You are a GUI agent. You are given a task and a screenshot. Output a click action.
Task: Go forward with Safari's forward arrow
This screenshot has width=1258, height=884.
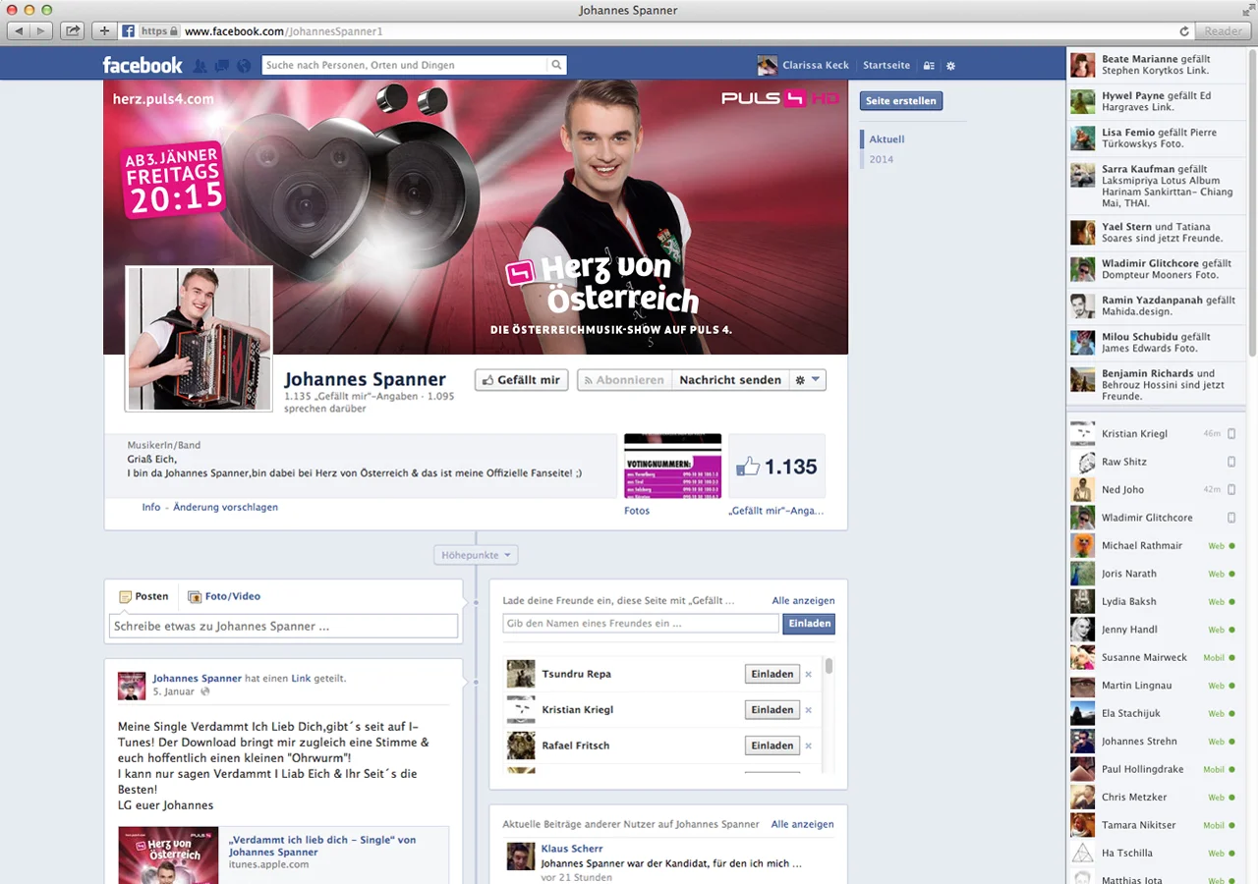41,31
